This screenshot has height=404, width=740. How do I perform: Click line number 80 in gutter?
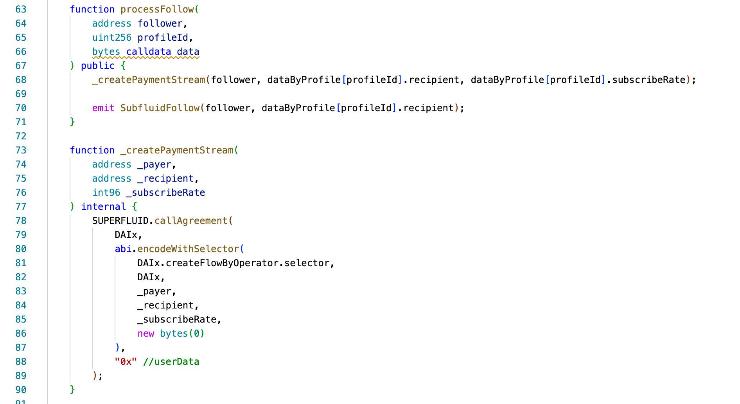coord(21,249)
